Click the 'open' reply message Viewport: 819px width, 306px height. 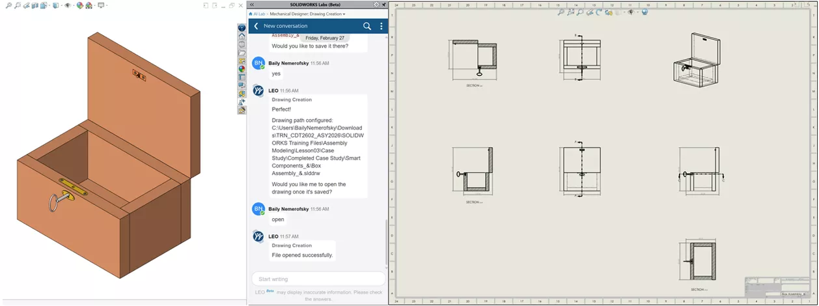pos(278,219)
